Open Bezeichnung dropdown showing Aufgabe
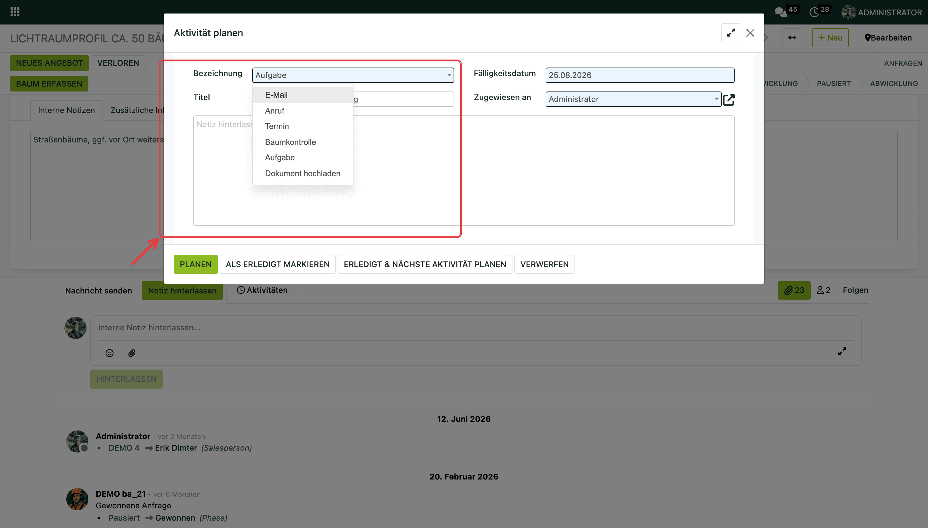 [x=353, y=75]
